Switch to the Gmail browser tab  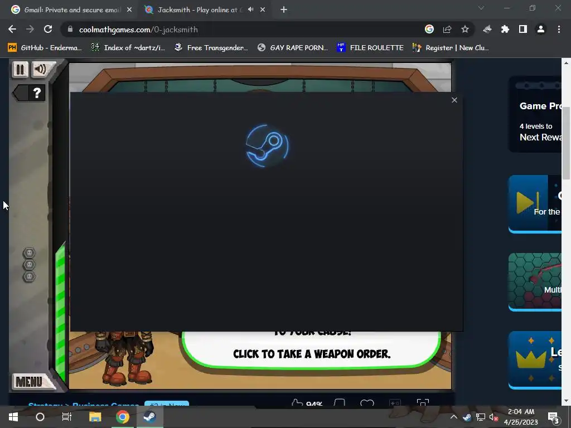coord(72,10)
